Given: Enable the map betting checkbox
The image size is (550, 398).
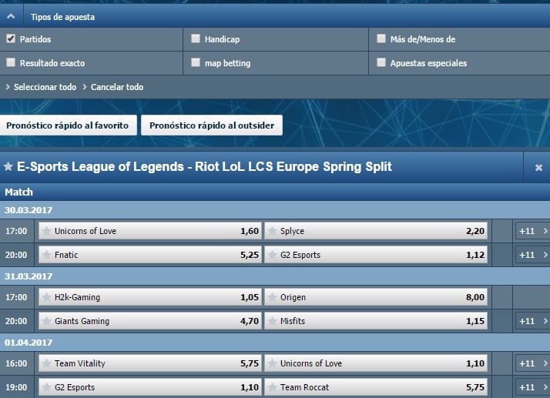Looking at the screenshot, I should pyautogui.click(x=196, y=62).
